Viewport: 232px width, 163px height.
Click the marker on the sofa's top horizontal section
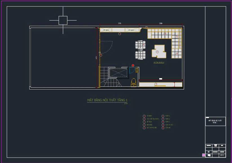[165, 34]
